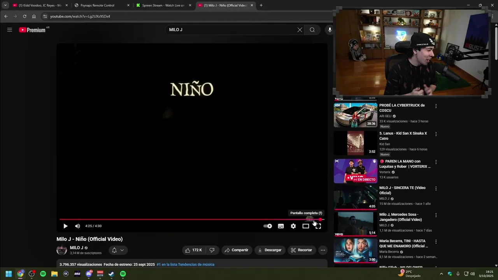Open options for the SINCERA TE video
This screenshot has width=498, height=280.
click(436, 188)
